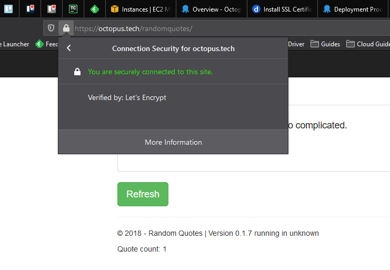
Task: Click the padlock icon in address bar
Action: point(66,28)
